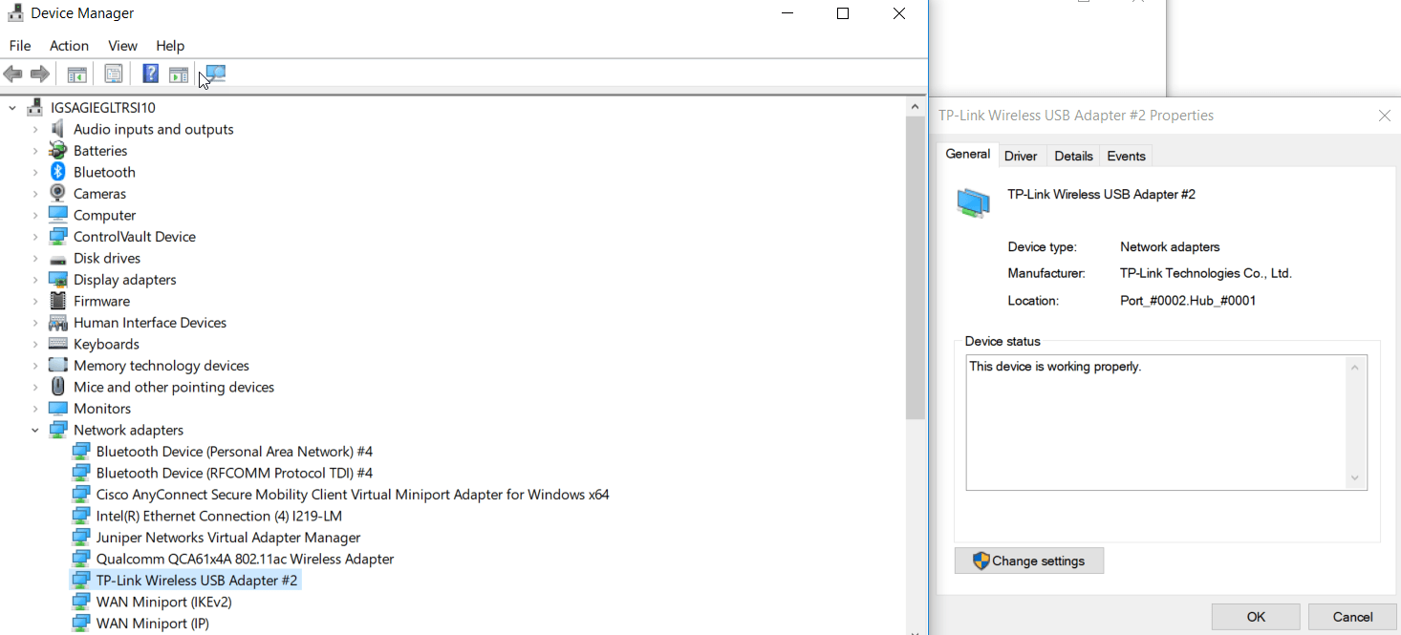
Task: Expand the Bluetooth category
Action: 35,172
